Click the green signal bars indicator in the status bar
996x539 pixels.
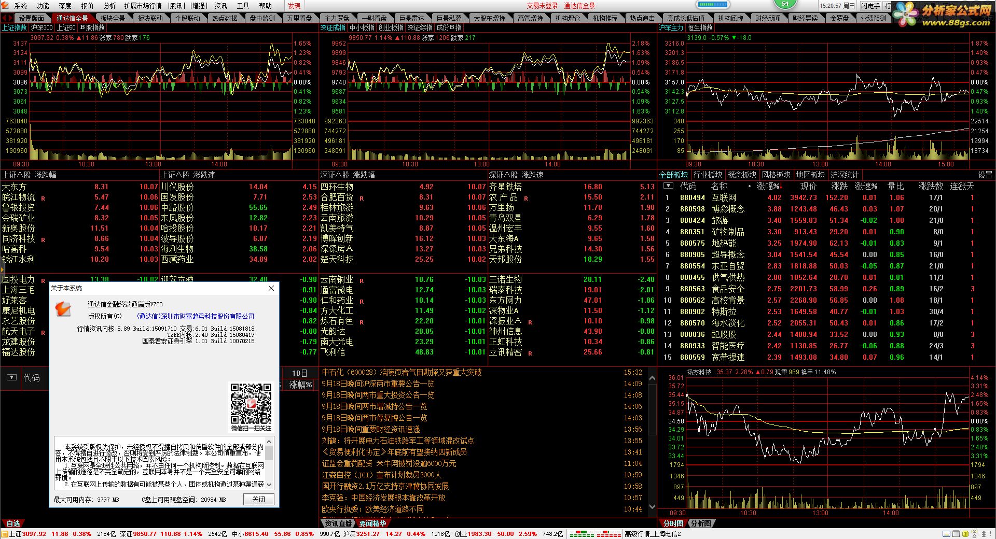pyautogui.click(x=582, y=534)
